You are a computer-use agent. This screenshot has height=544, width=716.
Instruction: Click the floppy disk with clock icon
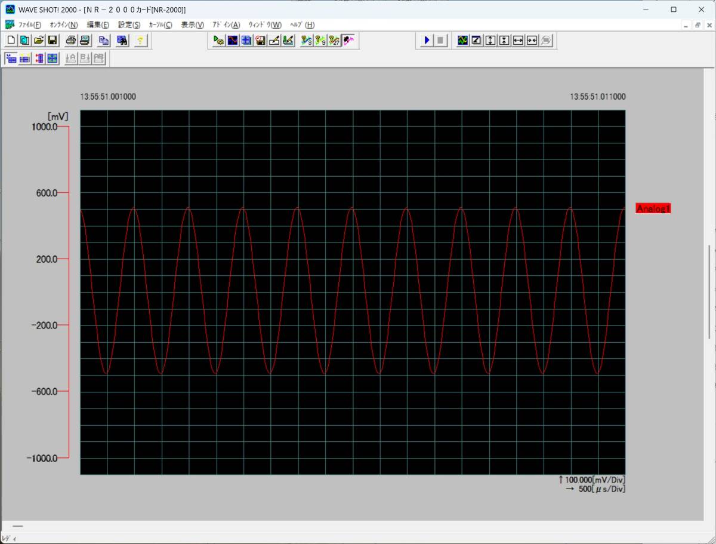(x=260, y=41)
